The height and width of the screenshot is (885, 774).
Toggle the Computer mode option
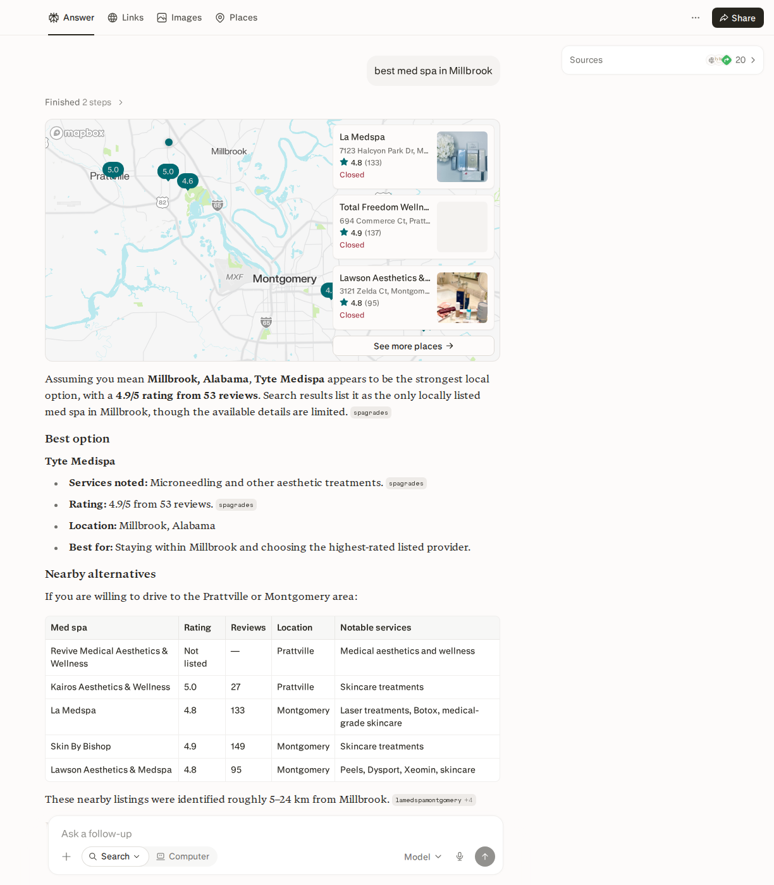click(183, 857)
